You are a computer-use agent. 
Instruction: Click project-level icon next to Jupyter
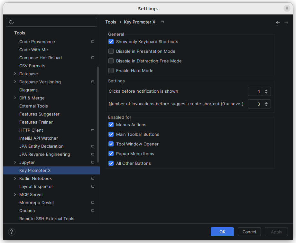point(93,162)
